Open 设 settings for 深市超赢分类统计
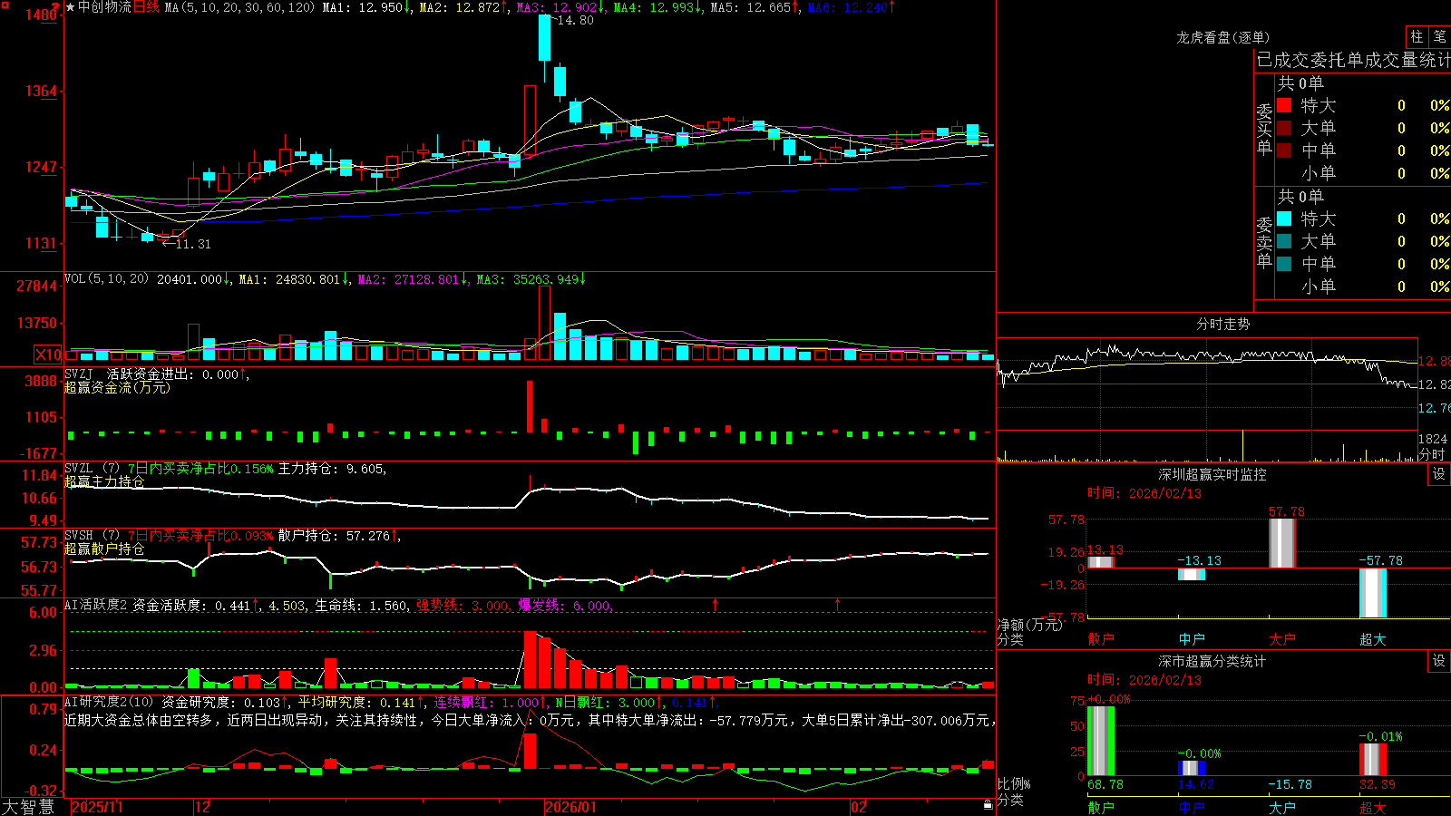The image size is (1451, 816). [1439, 661]
